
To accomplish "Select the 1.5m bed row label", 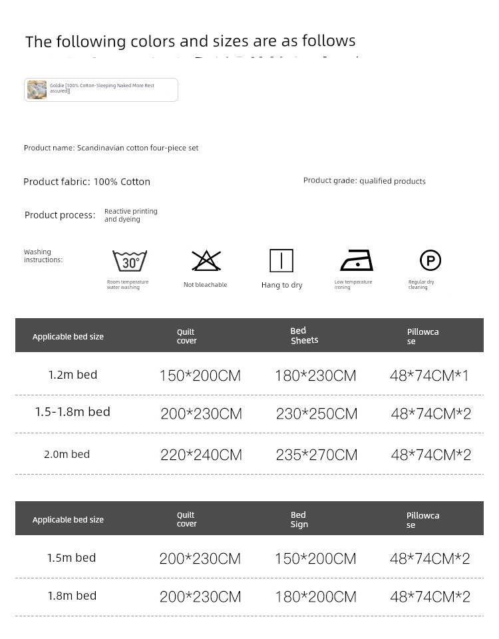I will (x=71, y=558).
